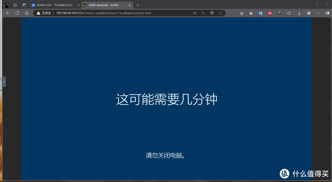Image resolution: width=332 pixels, height=182 pixels.
Task: Click the Adblock Plus extension icon
Action: [x=270, y=13]
